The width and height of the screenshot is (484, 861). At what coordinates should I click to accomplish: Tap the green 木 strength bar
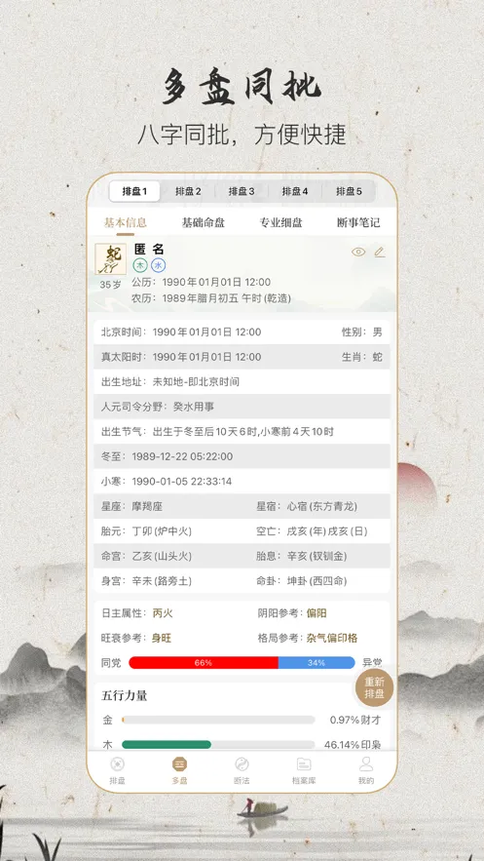[167, 745]
